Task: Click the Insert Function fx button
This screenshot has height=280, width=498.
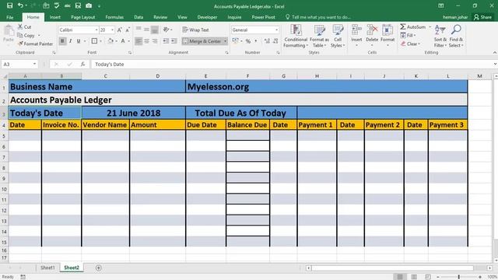Action: coord(82,64)
